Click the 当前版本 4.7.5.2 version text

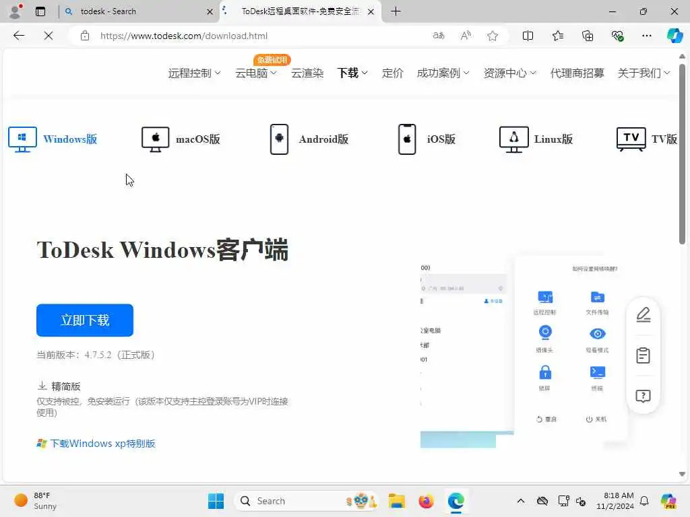click(96, 355)
